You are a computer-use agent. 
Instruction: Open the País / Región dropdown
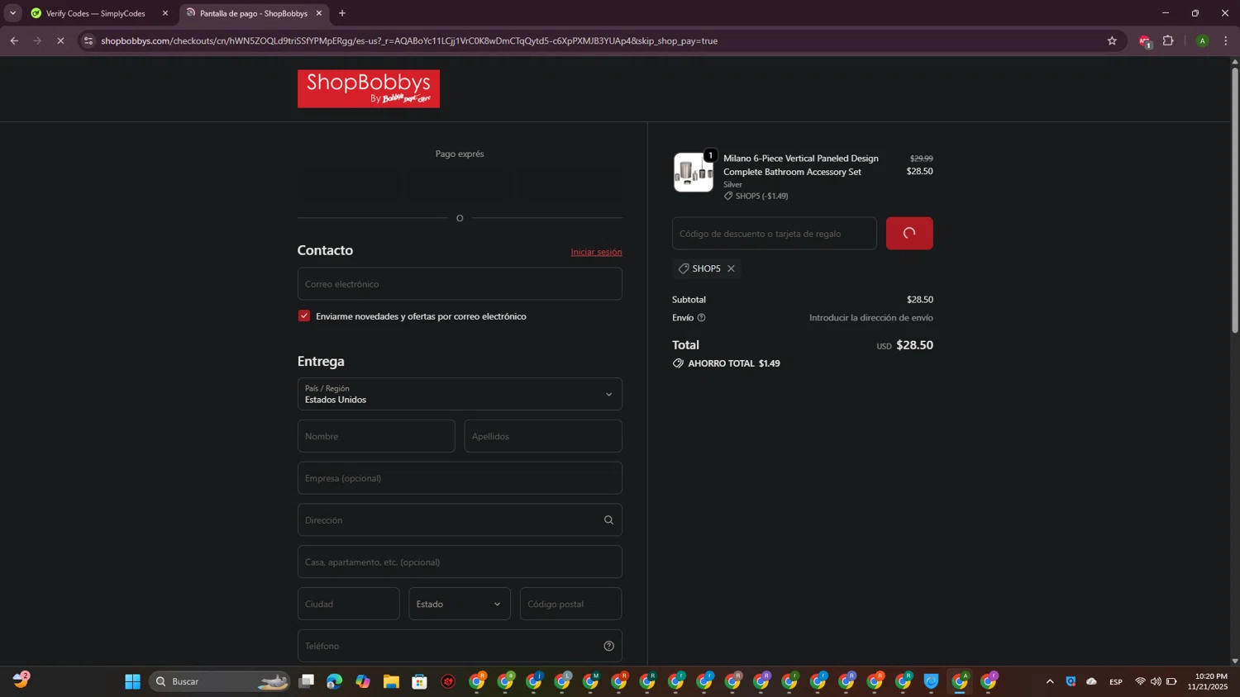[460, 394]
